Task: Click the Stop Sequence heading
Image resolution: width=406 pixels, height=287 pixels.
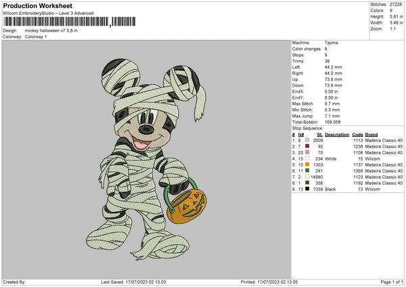Action: pyautogui.click(x=308, y=127)
